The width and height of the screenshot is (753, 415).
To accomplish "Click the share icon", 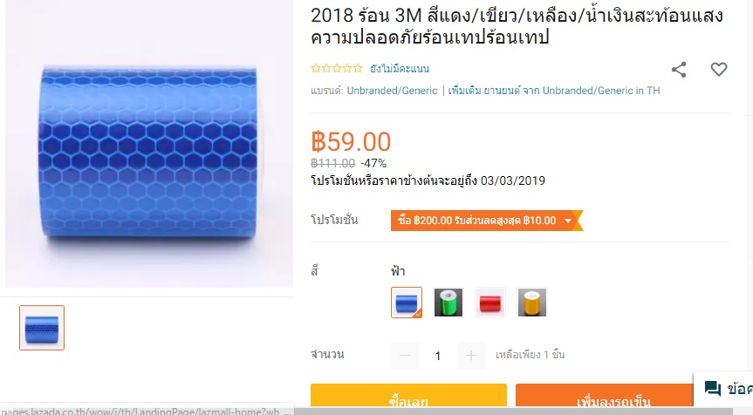I will pyautogui.click(x=679, y=70).
